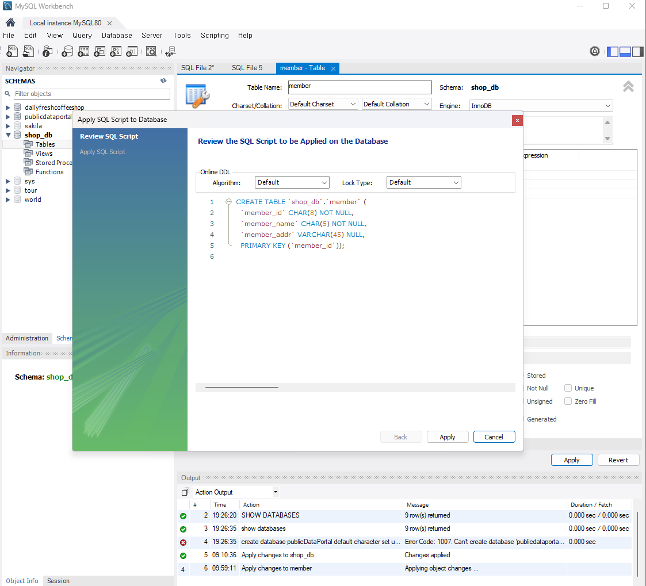Open the Default Collation dropdown
The height and width of the screenshot is (586, 646).
(396, 104)
